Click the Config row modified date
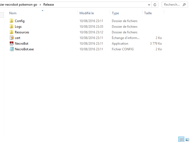191x142 pixels. [x=91, y=21]
